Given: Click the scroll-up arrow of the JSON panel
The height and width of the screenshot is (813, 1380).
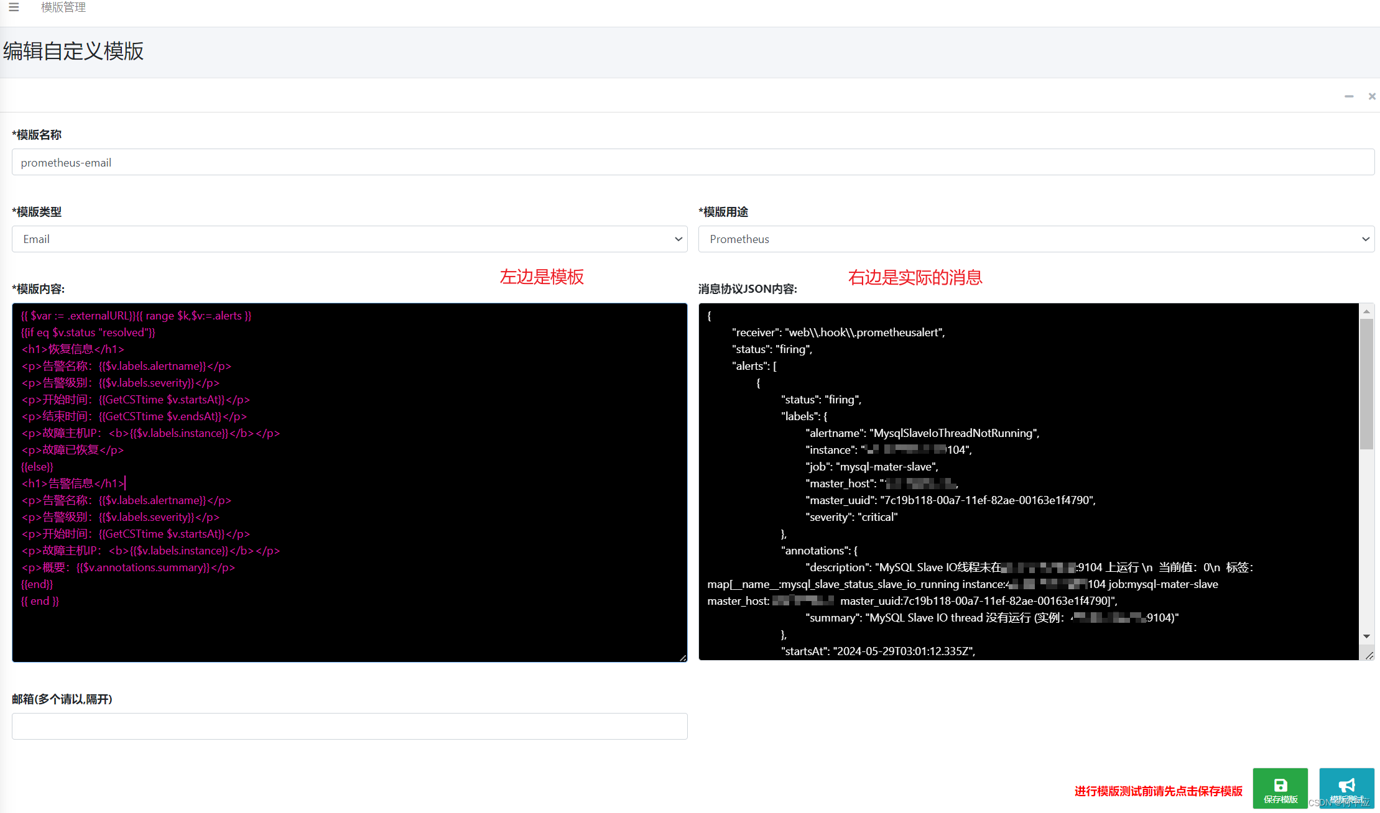Looking at the screenshot, I should pos(1366,310).
